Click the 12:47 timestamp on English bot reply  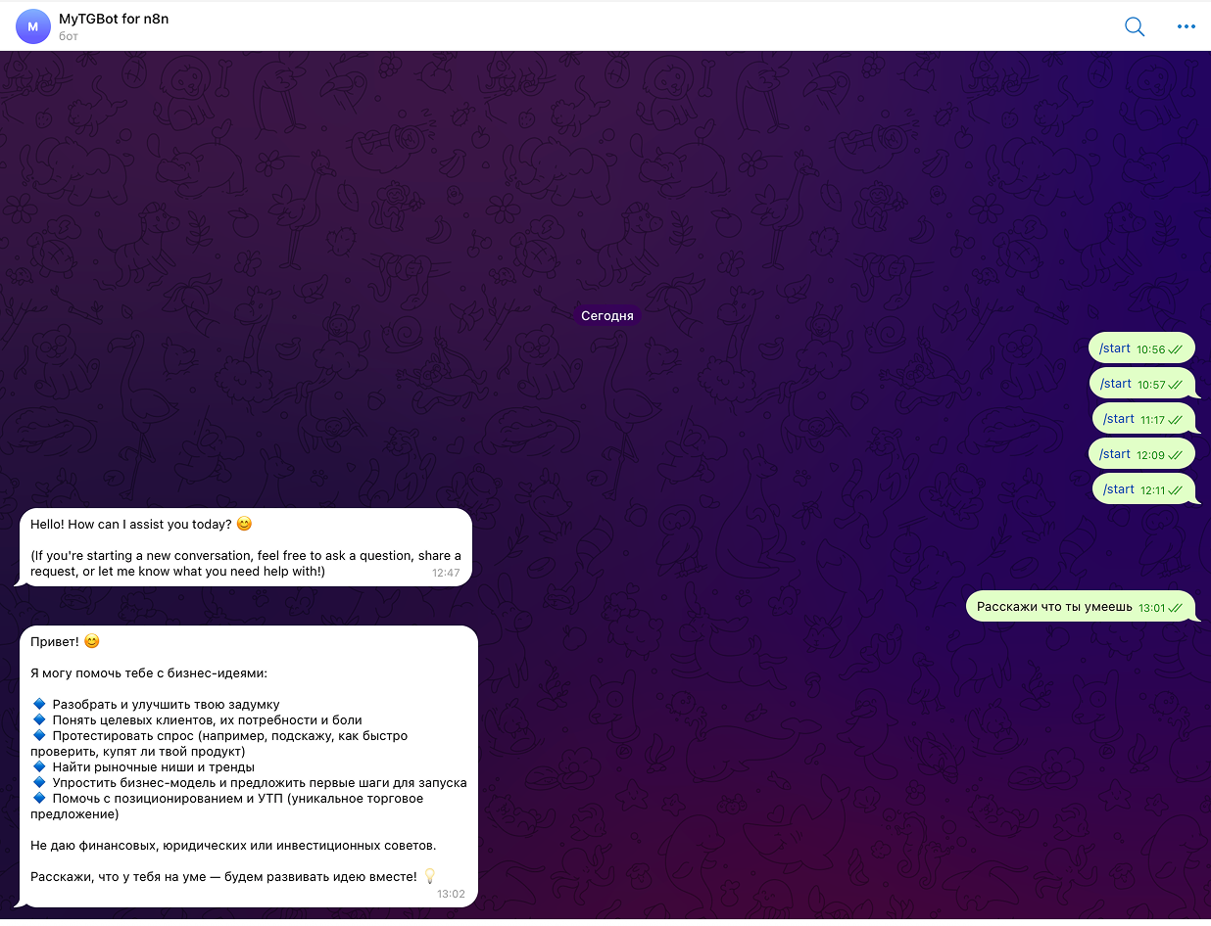pyautogui.click(x=446, y=573)
